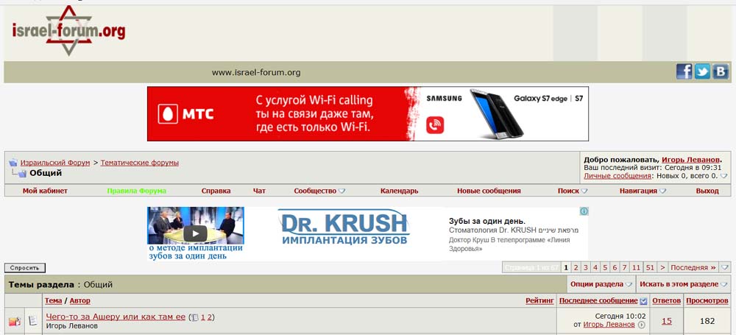Go to last post arrow icon beside Игорь Леванов
Image resolution: width=736 pixels, height=335 pixels.
click(641, 325)
